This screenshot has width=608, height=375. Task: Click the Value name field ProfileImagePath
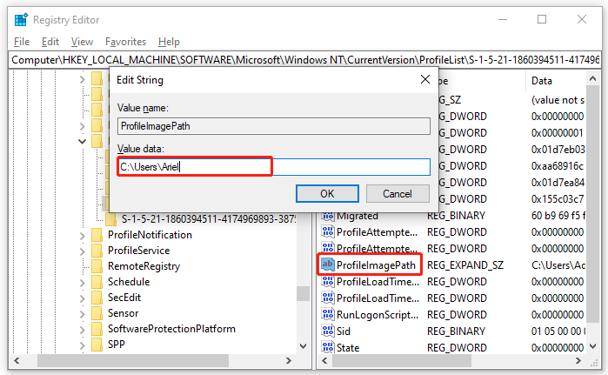(274, 126)
